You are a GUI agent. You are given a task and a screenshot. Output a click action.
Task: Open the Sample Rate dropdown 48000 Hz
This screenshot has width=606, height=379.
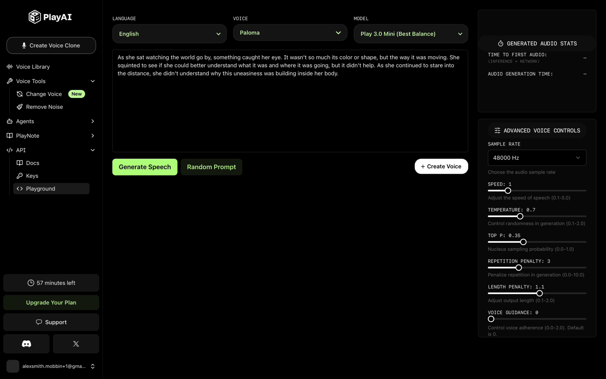537,158
